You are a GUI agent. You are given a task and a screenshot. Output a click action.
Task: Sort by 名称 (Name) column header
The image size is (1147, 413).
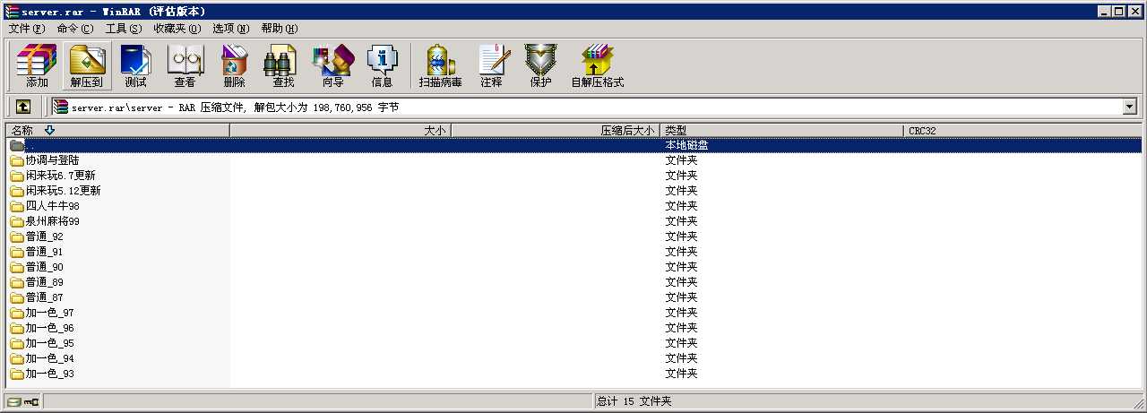[x=117, y=130]
